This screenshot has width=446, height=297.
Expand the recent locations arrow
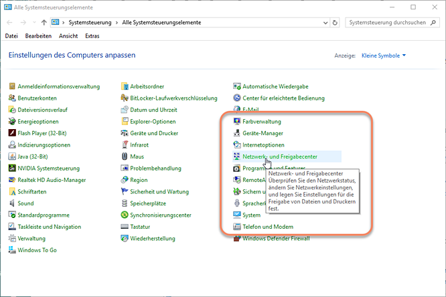point(34,23)
